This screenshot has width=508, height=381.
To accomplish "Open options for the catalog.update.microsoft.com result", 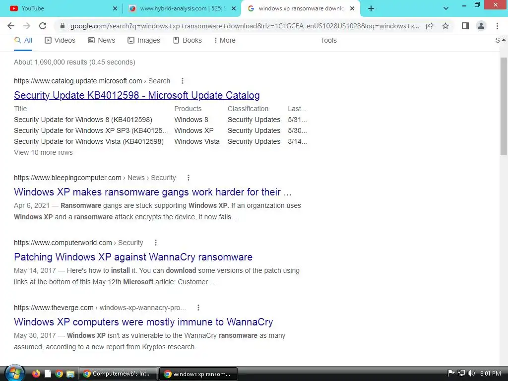I will coord(183,81).
